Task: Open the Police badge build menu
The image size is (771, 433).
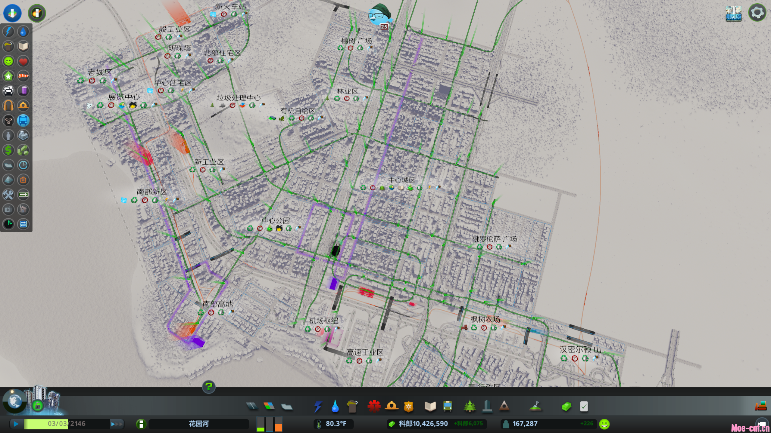Action: pos(408,407)
